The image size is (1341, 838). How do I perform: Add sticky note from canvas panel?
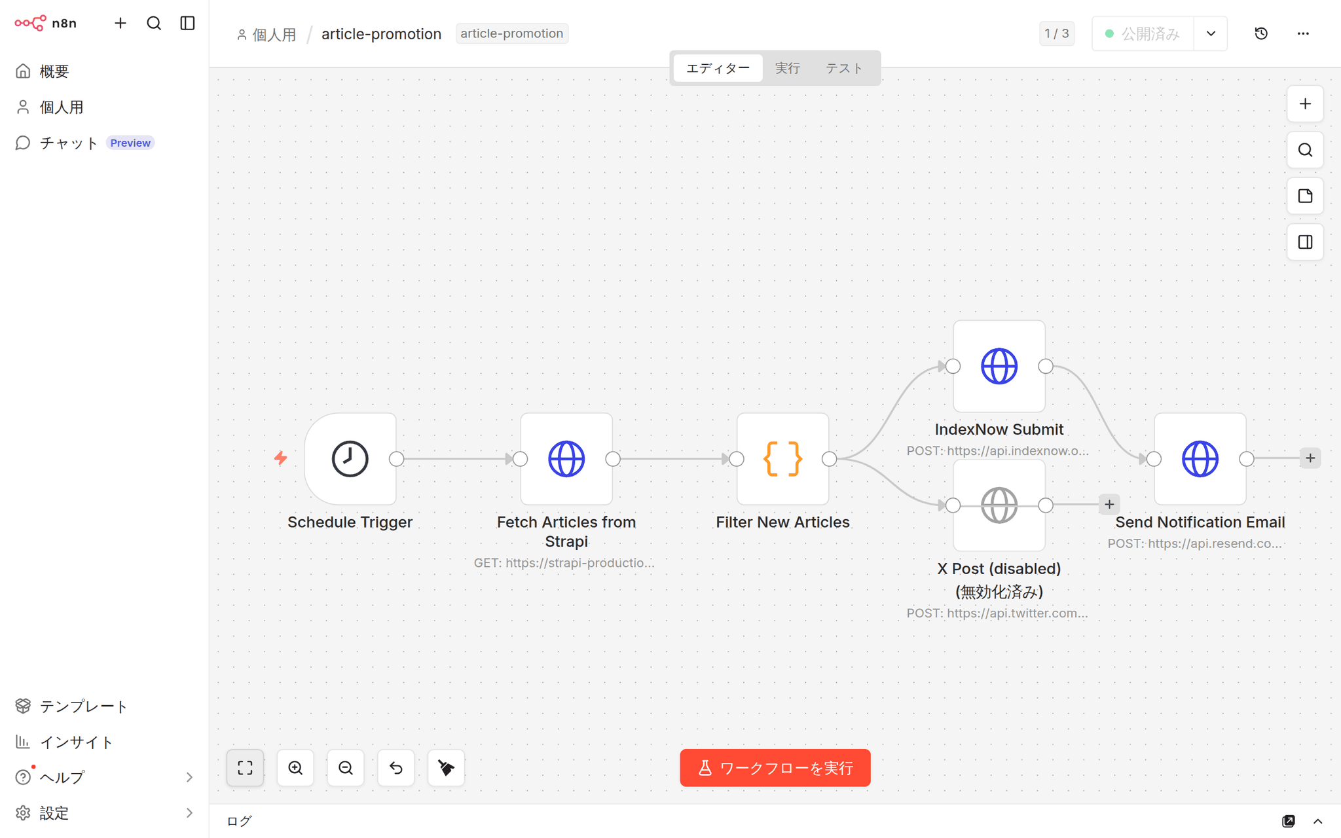[x=1305, y=196]
